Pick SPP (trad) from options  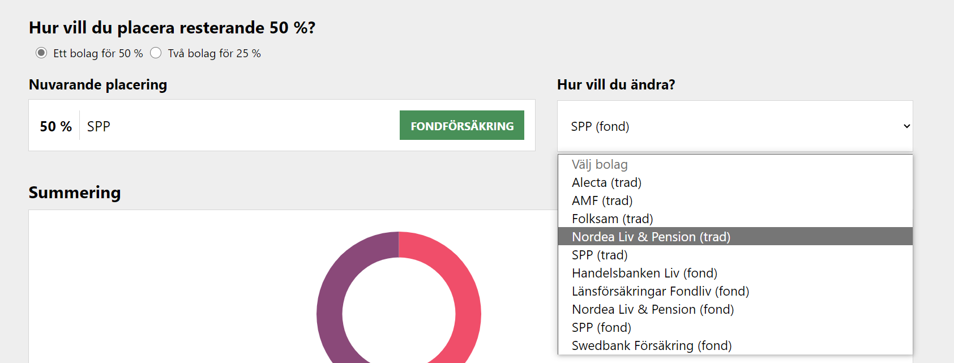tap(600, 255)
